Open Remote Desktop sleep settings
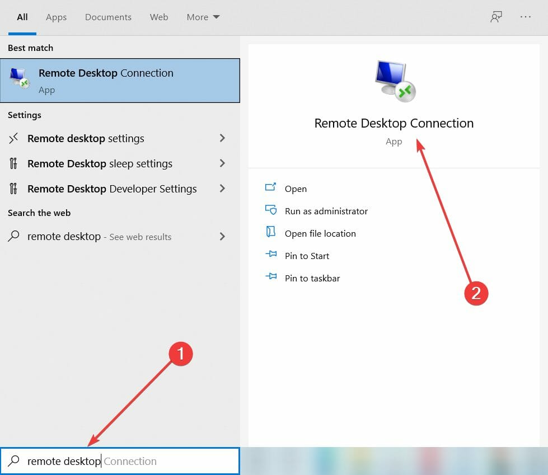The image size is (548, 475). 100,163
